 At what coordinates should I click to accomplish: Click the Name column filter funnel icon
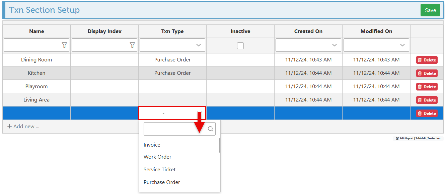64,45
